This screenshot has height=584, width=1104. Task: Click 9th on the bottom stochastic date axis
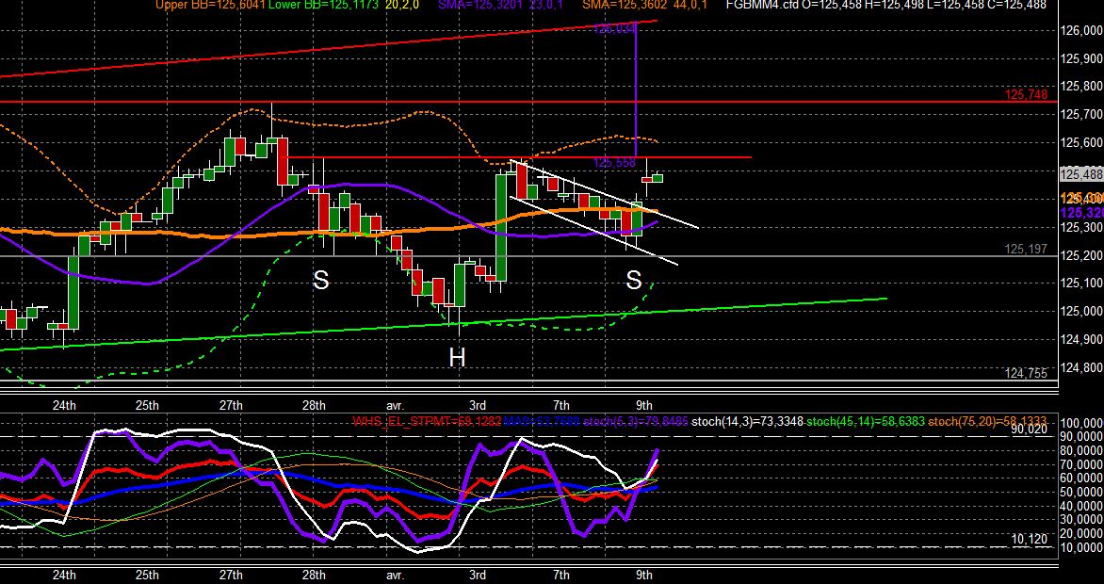644,575
